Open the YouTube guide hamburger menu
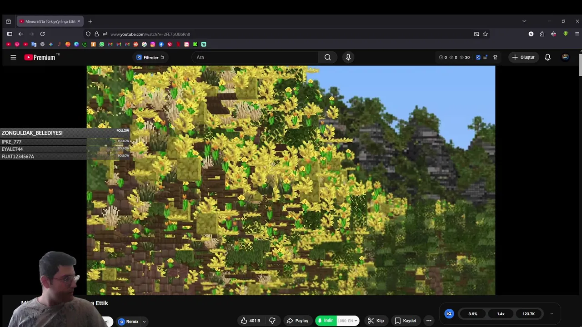The height and width of the screenshot is (327, 582). 13,57
